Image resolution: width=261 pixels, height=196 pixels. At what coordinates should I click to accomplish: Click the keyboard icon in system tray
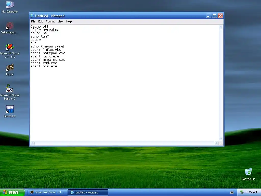point(232,192)
